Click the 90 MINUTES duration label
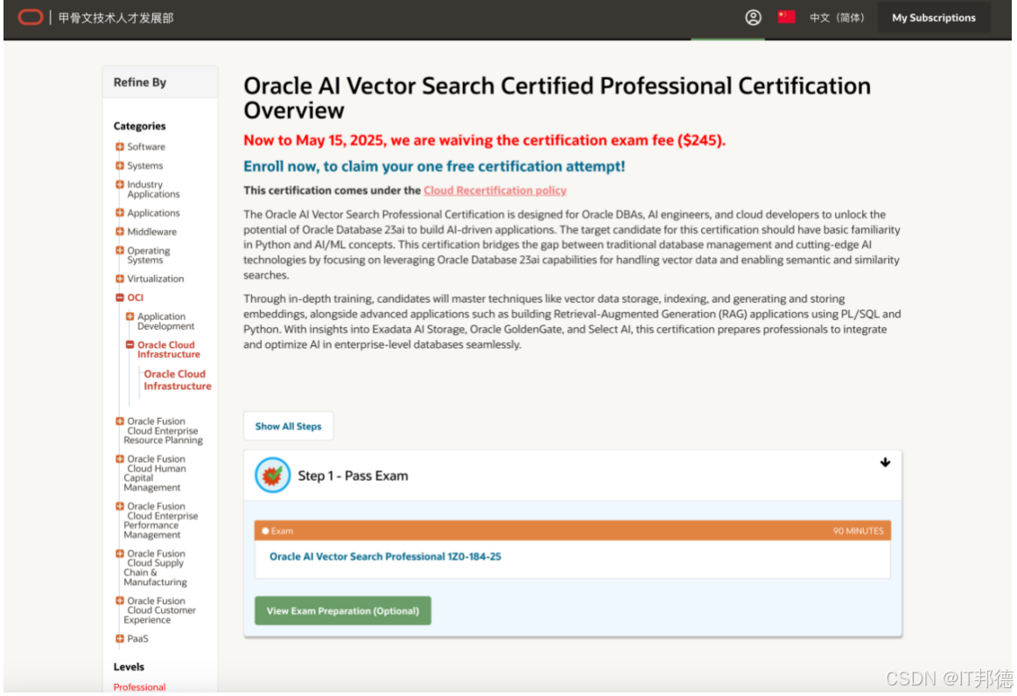 pos(858,531)
